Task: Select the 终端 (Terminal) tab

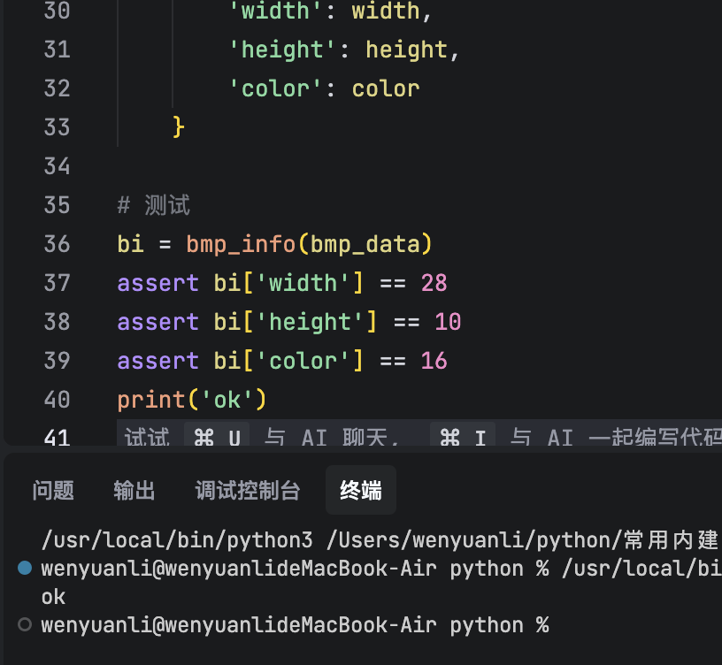Action: tap(360, 490)
